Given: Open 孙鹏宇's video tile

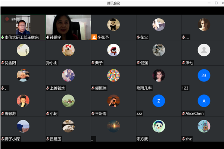Looking at the screenshot, I should coord(68,27).
